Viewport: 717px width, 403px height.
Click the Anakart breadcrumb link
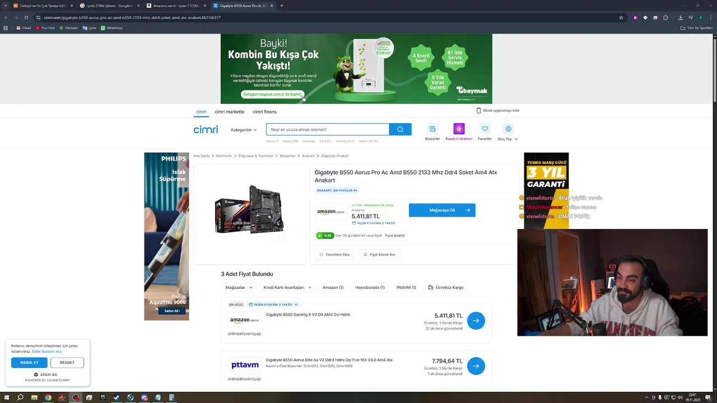click(x=308, y=156)
